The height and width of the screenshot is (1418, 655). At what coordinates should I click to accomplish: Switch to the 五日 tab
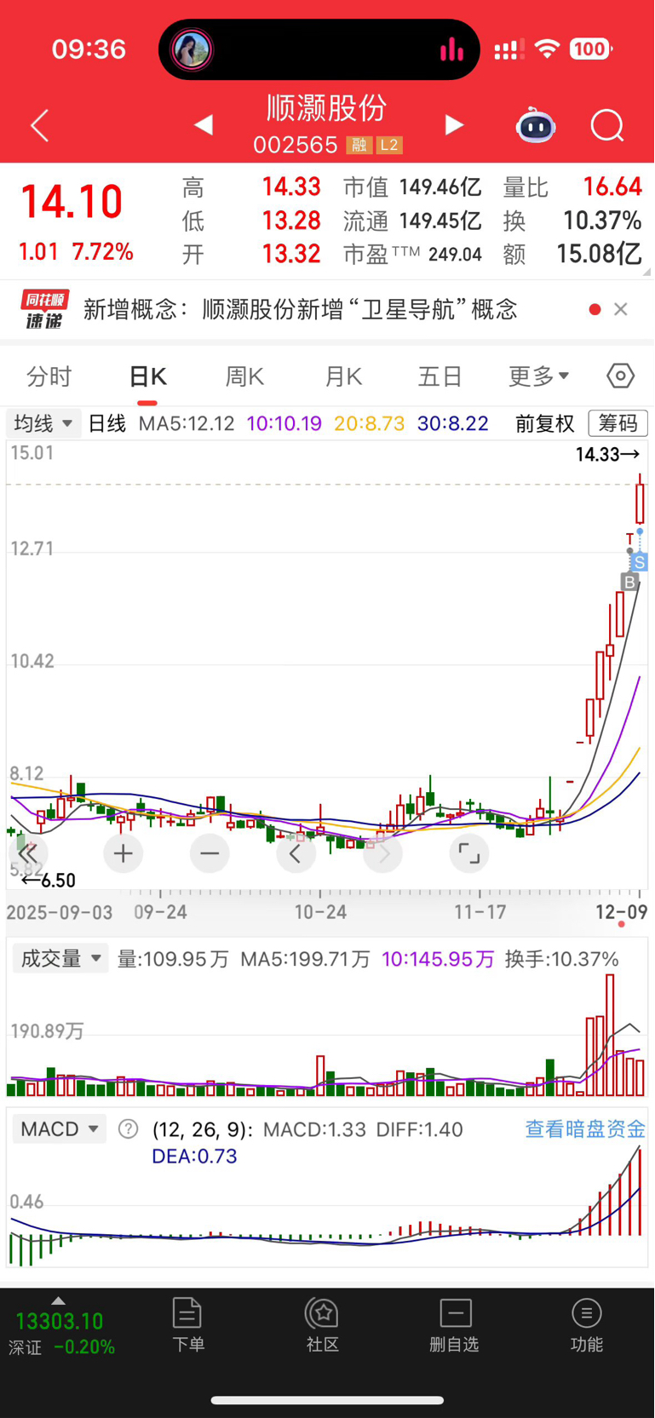pyautogui.click(x=440, y=376)
